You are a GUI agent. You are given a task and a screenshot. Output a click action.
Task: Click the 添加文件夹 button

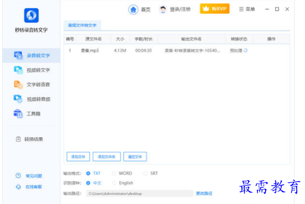tap(107, 156)
